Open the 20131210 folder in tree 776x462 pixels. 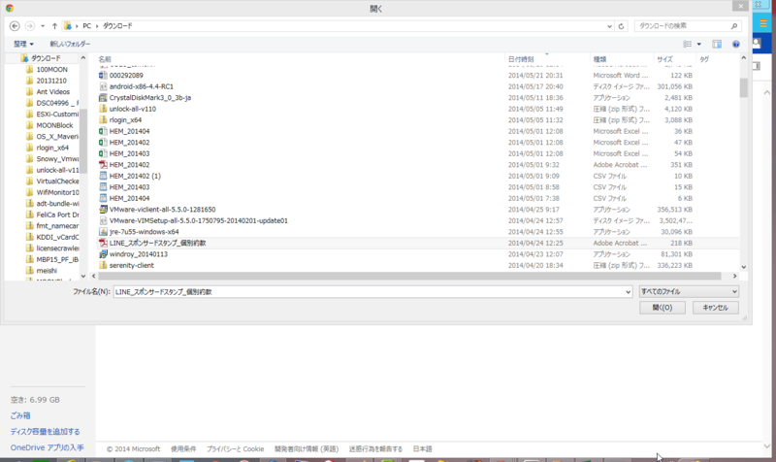pyautogui.click(x=51, y=81)
